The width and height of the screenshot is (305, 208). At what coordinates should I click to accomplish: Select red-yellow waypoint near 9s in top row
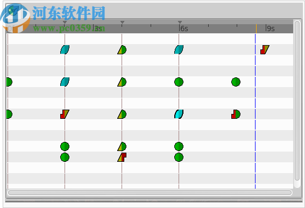[x=265, y=49]
